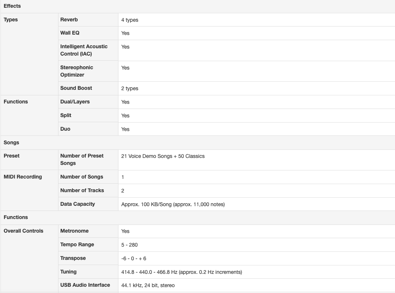Click the Split row label
Screen dimensions: 395x293
pyautogui.click(x=66, y=115)
